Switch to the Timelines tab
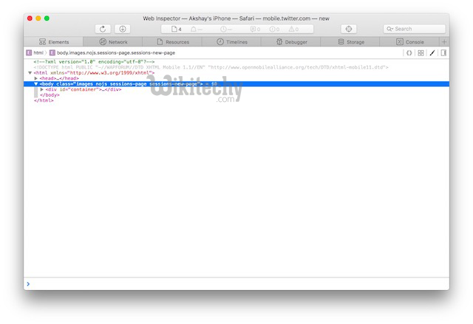 pos(231,42)
